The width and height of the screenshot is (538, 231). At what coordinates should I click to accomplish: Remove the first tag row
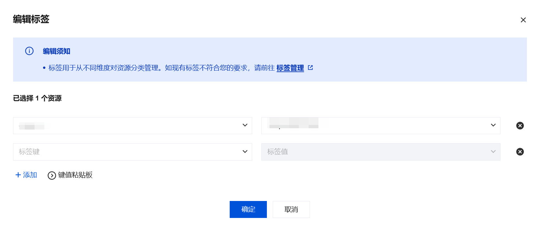[520, 126]
